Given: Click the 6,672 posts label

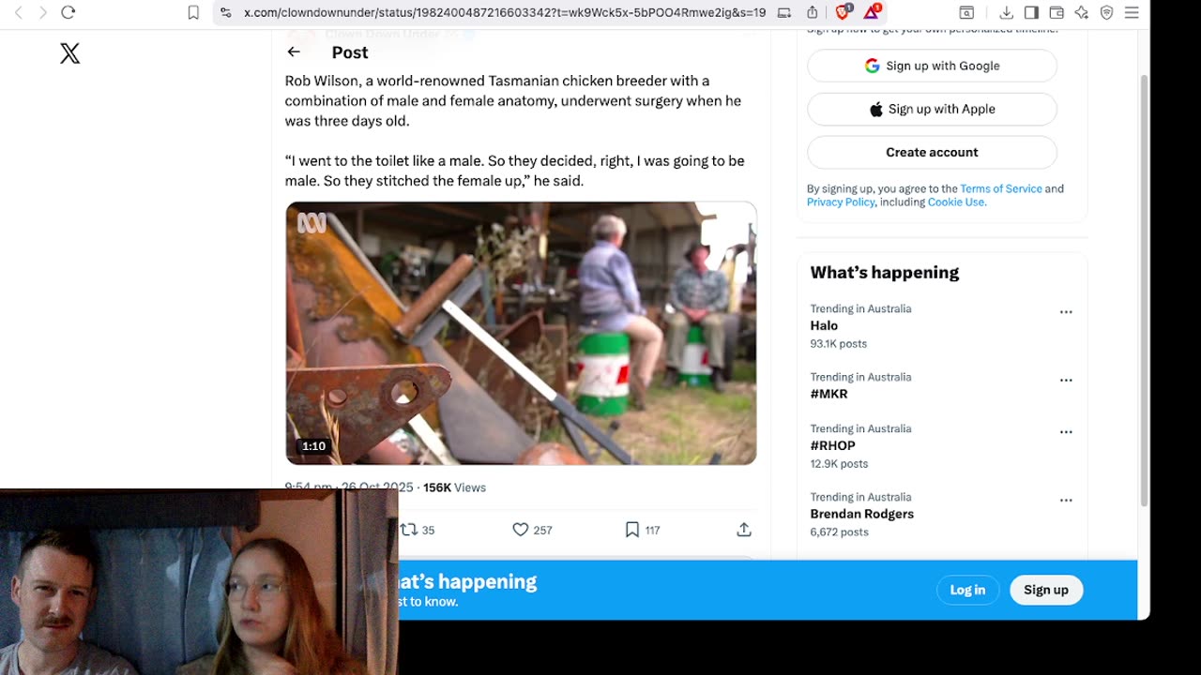Looking at the screenshot, I should [x=840, y=532].
